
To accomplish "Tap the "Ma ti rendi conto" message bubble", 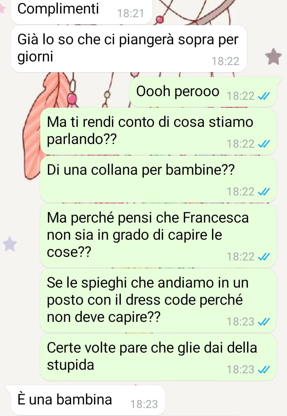I will pyautogui.click(x=158, y=131).
